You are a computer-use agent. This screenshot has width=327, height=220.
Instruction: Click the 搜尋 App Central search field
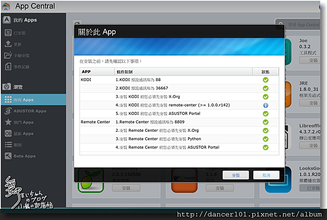tap(299, 25)
